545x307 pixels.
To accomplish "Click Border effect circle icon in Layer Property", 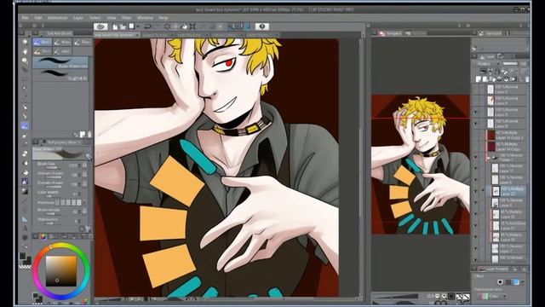I will pyautogui.click(x=500, y=282).
